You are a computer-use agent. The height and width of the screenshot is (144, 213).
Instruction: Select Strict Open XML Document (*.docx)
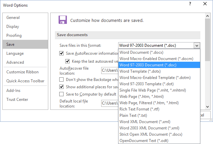(x=159, y=134)
